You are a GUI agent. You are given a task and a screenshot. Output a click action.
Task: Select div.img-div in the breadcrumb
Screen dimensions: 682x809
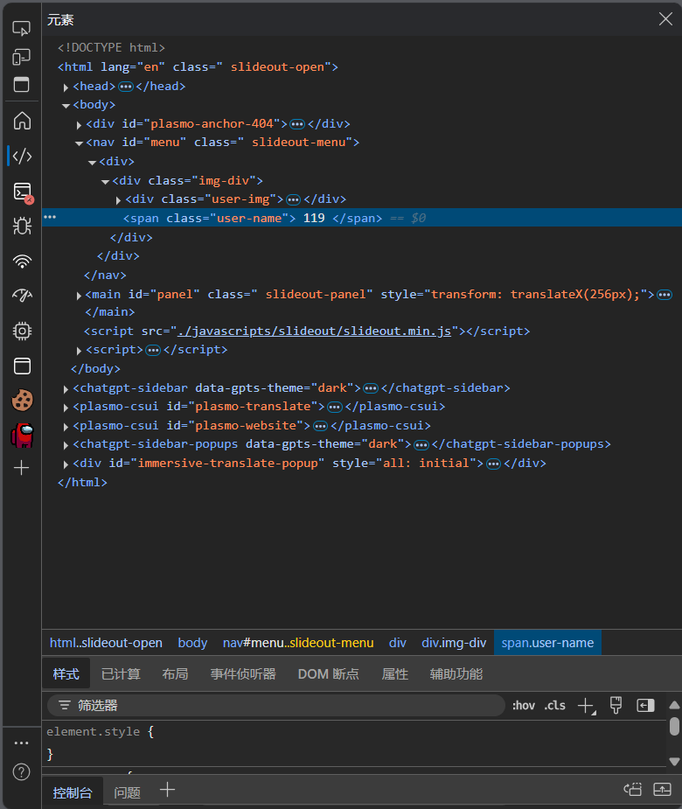pyautogui.click(x=454, y=643)
